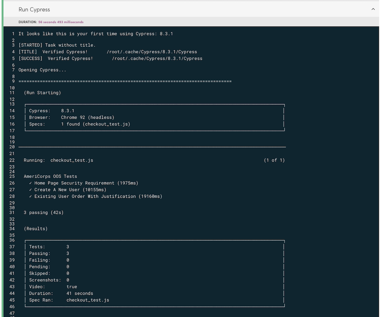Screen dimensions: 382x317
Task: Click the Spec Ran checkout_test.js row
Action: click(69, 300)
